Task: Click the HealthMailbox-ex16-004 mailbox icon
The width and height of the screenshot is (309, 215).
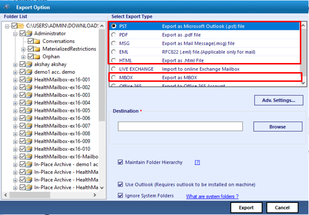Action: pyautogui.click(x=29, y=103)
